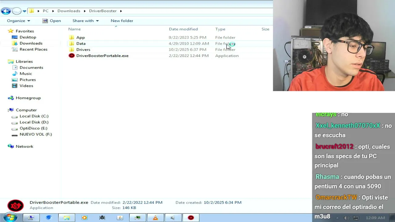The image size is (395, 222).
Task: Sort by the Size column header
Action: [265, 29]
